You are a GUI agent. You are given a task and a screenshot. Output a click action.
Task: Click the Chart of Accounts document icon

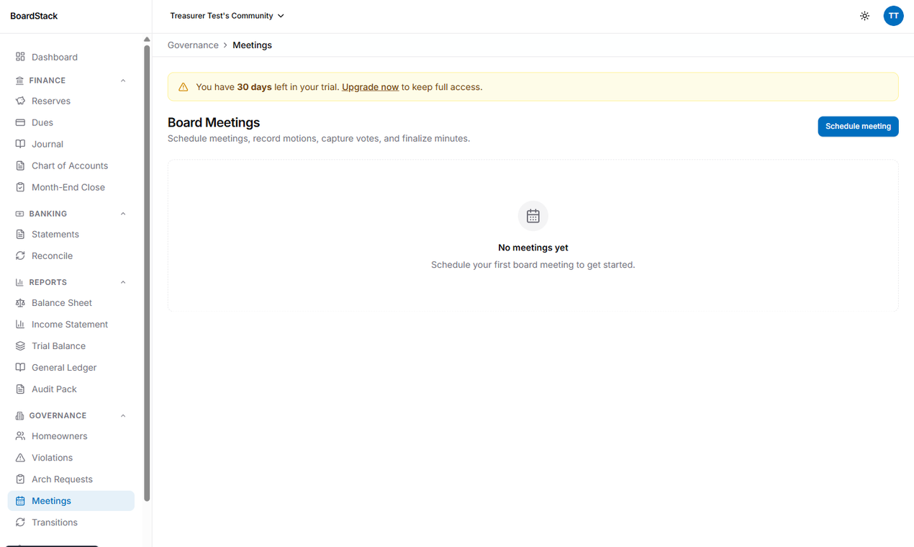tap(20, 166)
